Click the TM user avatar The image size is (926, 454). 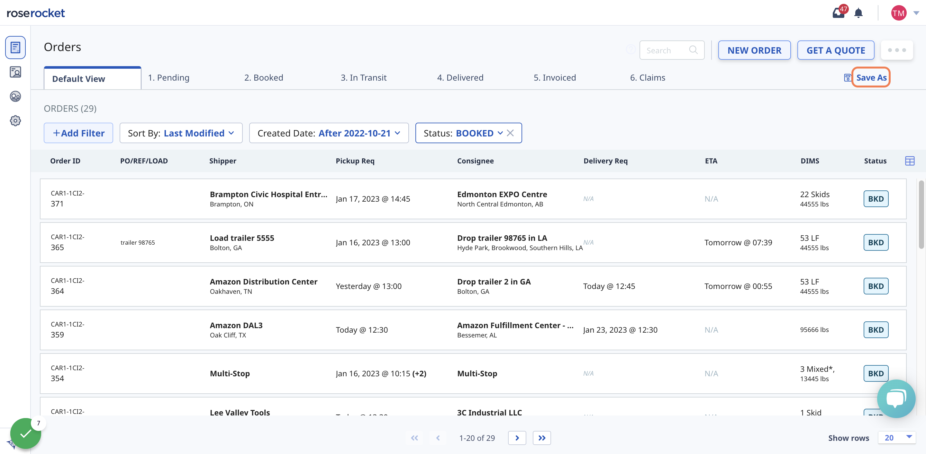coord(898,13)
